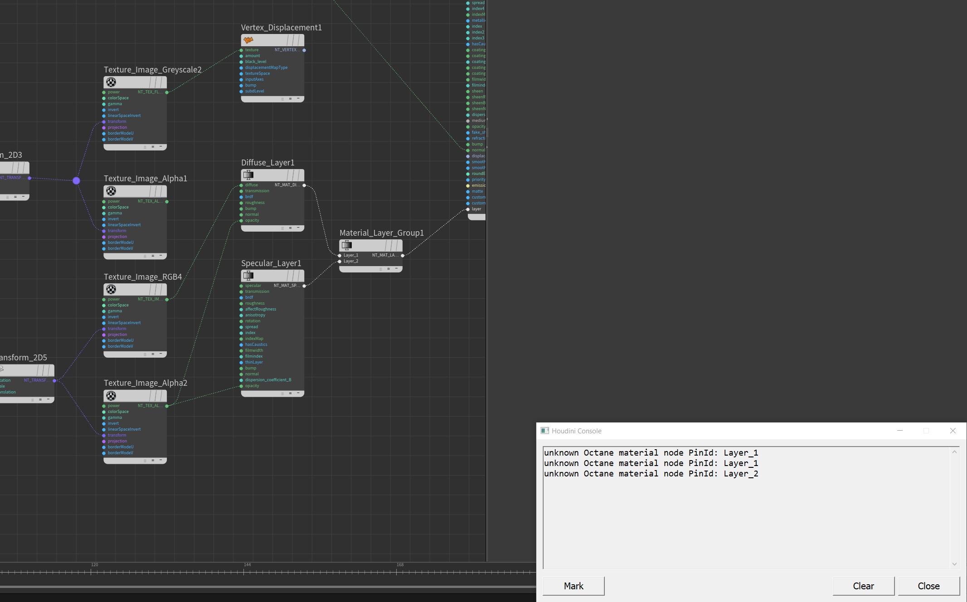
Task: Toggle the rightmost flag on Vertex_Displacement1 header
Action: [300, 40]
